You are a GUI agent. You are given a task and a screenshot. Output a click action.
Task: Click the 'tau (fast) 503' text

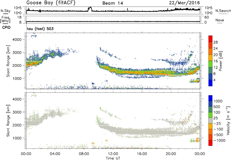(x=40, y=29)
